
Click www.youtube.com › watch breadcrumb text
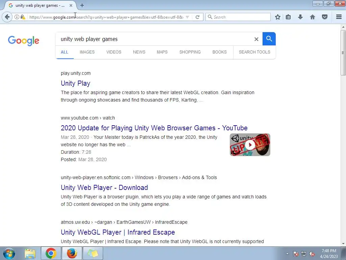pos(88,118)
